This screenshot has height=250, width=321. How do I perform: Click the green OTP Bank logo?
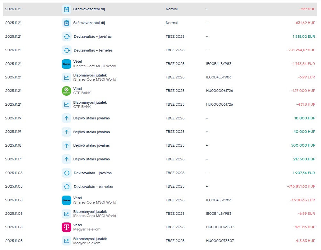click(66, 91)
